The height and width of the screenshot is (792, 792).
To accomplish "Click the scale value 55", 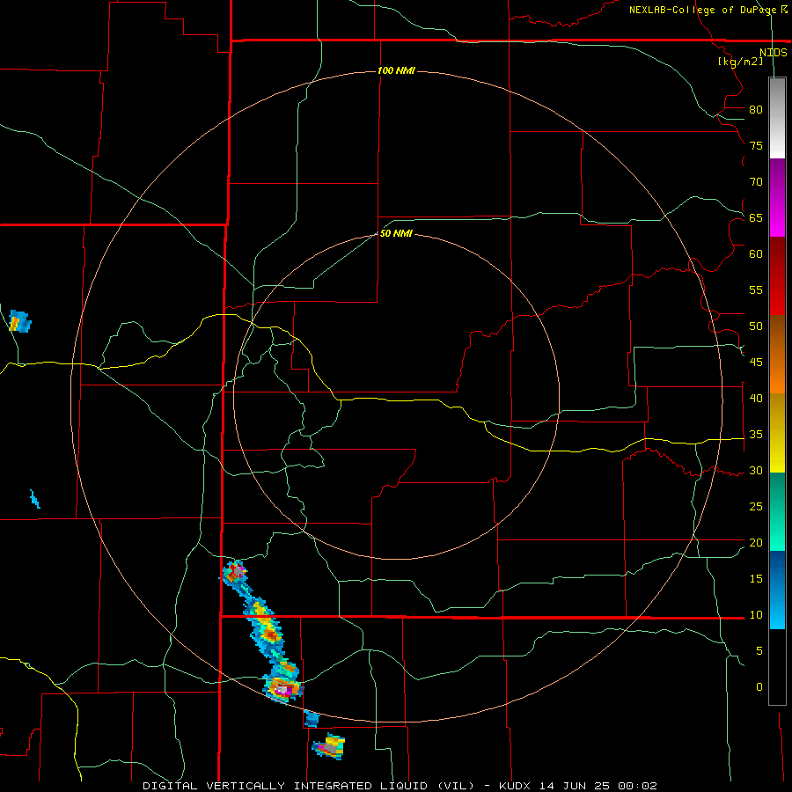I will pos(756,290).
